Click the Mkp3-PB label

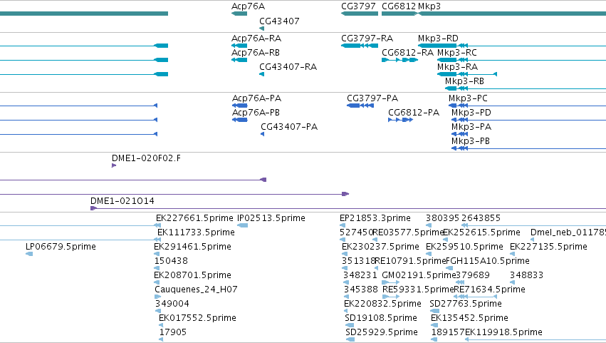click(x=471, y=141)
